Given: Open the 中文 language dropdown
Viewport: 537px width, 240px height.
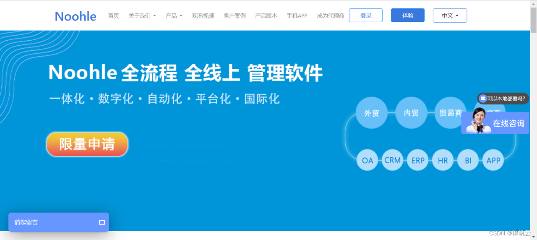Looking at the screenshot, I should 450,16.
